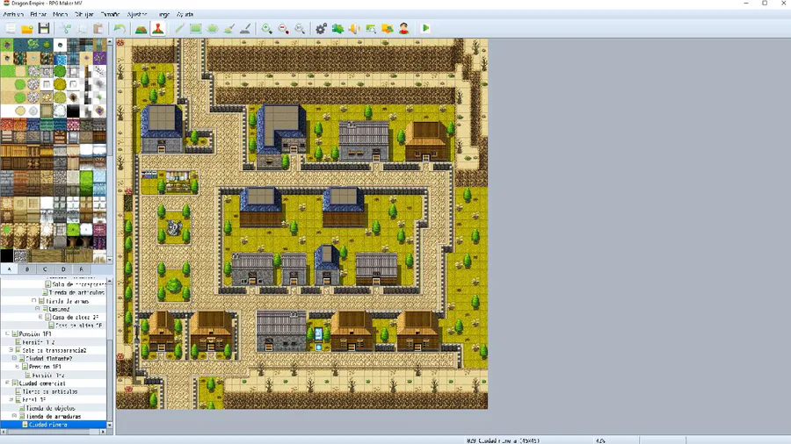Image resolution: width=791 pixels, height=444 pixels.
Task: Zoom out of the map
Action: 284,29
